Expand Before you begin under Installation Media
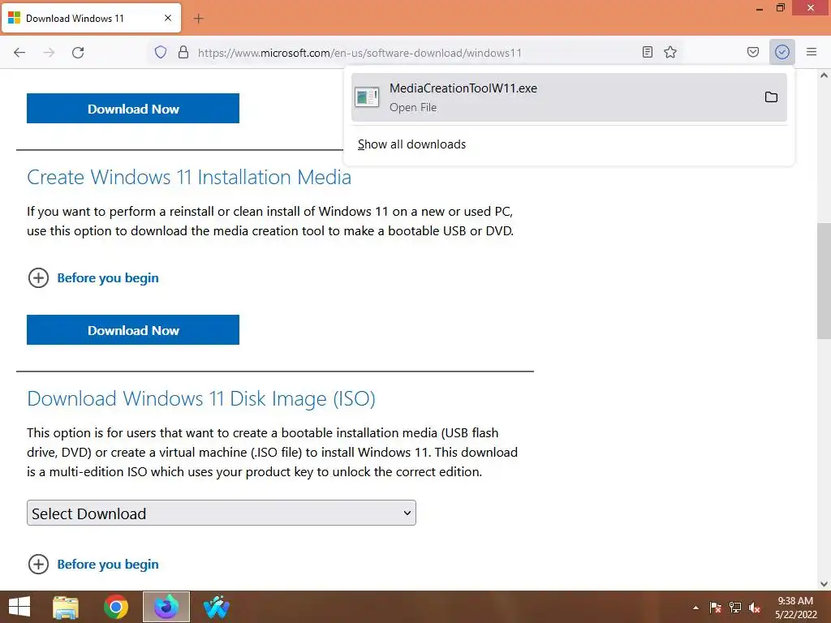Screen dimensions: 831x623 pos(93,277)
